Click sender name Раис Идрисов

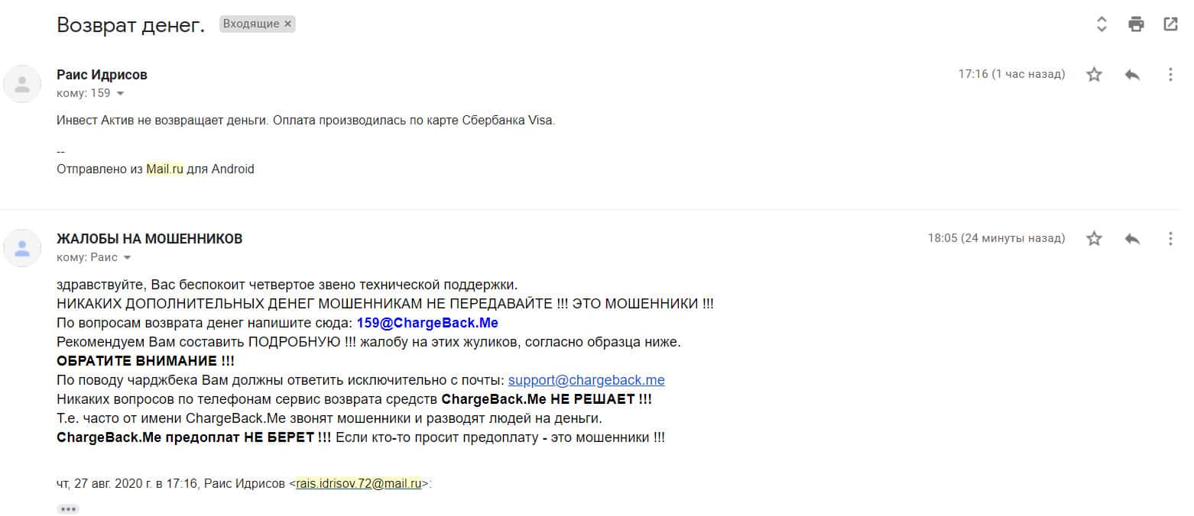[102, 75]
